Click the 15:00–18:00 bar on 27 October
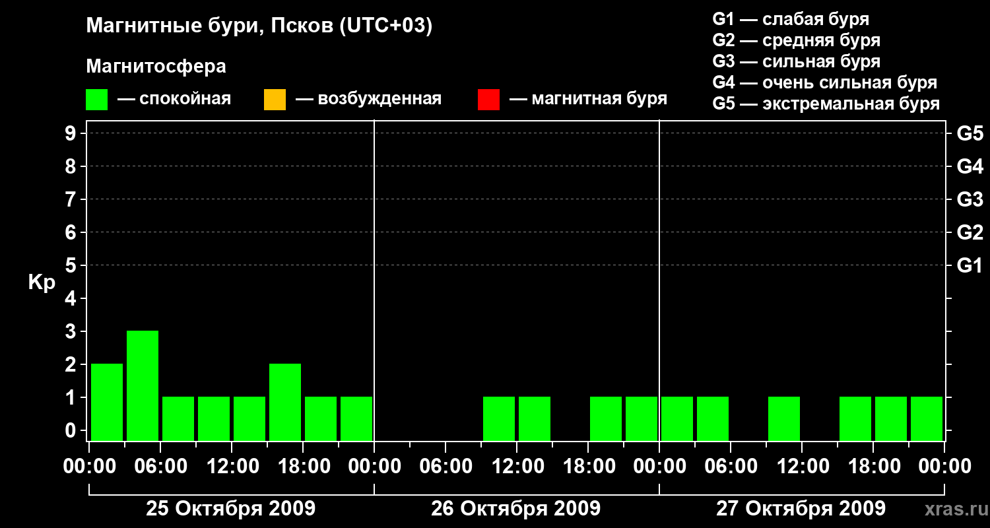The image size is (990, 528). (x=855, y=418)
